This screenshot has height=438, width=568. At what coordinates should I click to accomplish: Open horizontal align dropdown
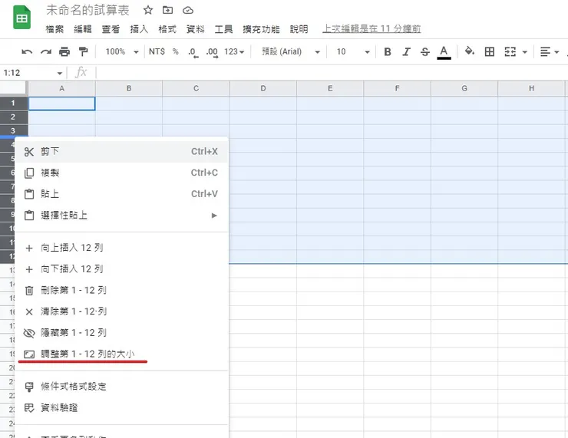click(x=549, y=51)
